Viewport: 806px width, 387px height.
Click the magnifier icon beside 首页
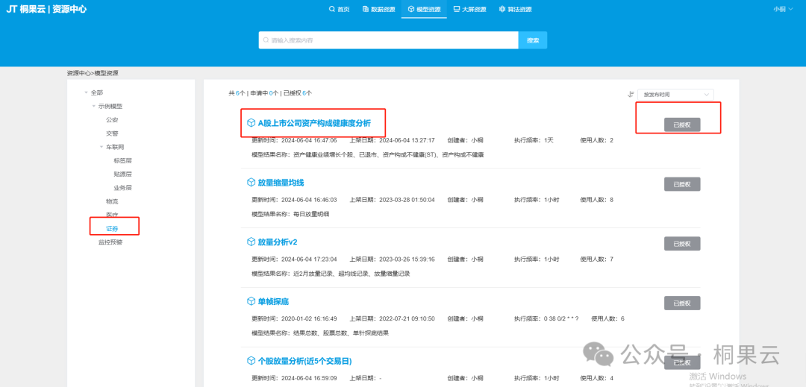(332, 10)
